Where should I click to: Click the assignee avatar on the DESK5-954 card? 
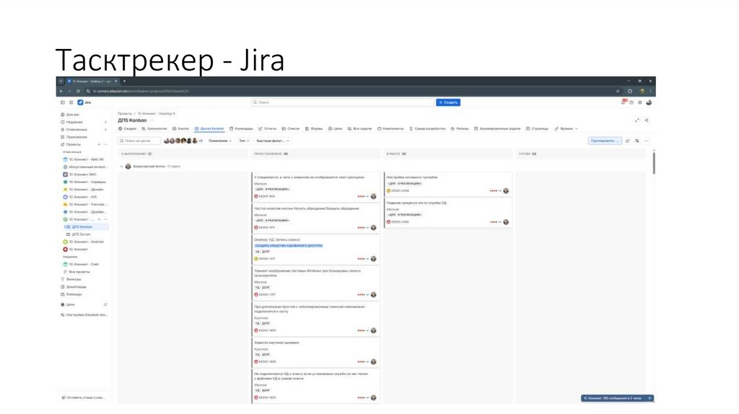[x=373, y=196]
